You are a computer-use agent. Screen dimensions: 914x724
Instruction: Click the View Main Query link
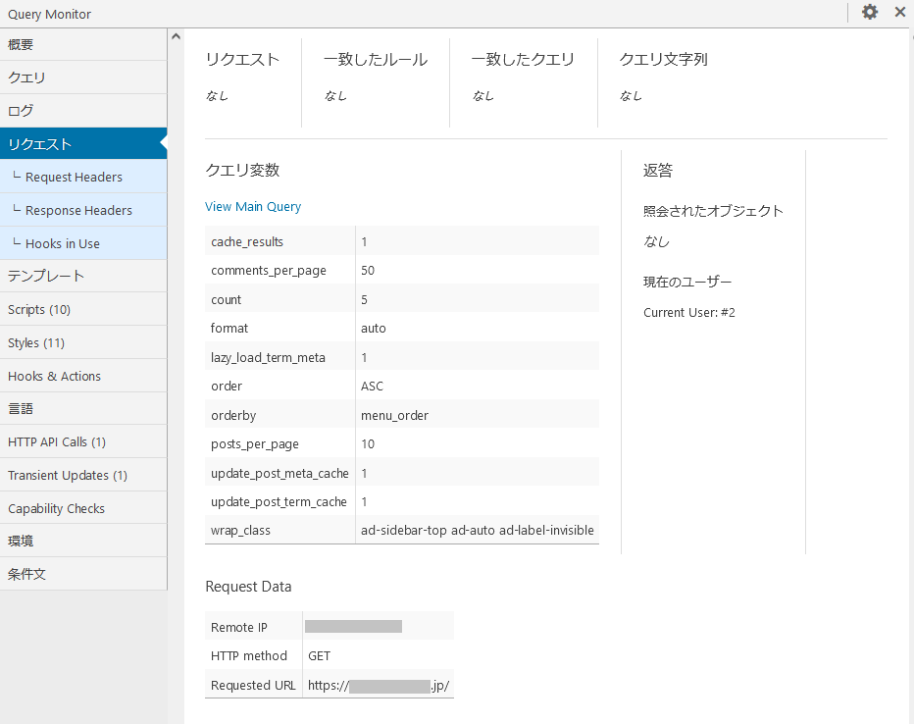(x=253, y=207)
